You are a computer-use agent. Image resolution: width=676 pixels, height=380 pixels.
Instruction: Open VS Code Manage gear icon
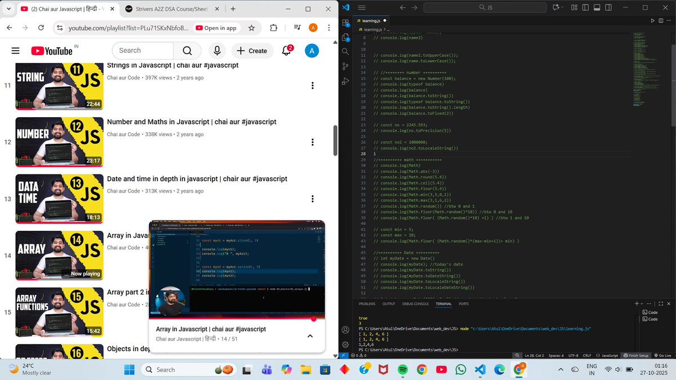pyautogui.click(x=345, y=345)
